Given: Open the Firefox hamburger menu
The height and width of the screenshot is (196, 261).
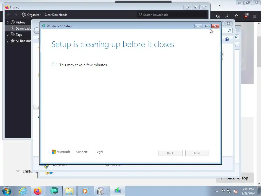Looking at the screenshot, I should [255, 16].
